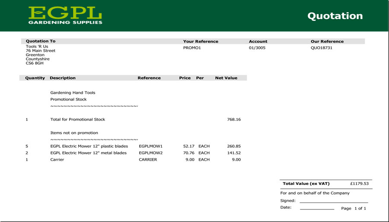389x222 pixels.
Task: Select quantity 2 for metal blades mower
Action: 27,153
